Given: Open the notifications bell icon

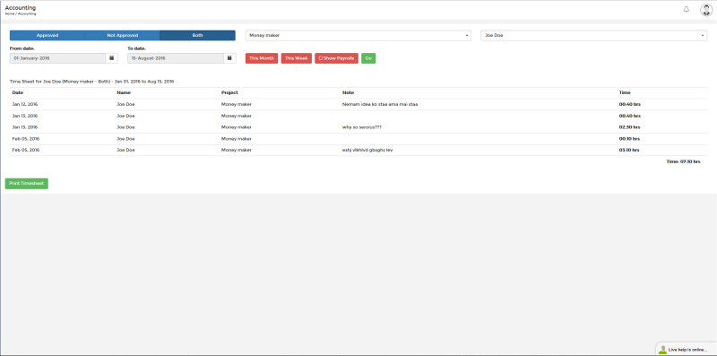Looking at the screenshot, I should [686, 9].
